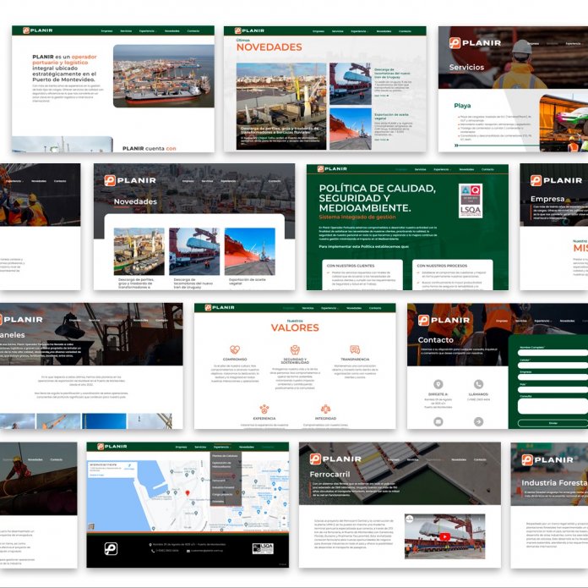Play the YouTube video on the Ferrocarril page
This screenshot has height=588, width=588.
click(444, 537)
